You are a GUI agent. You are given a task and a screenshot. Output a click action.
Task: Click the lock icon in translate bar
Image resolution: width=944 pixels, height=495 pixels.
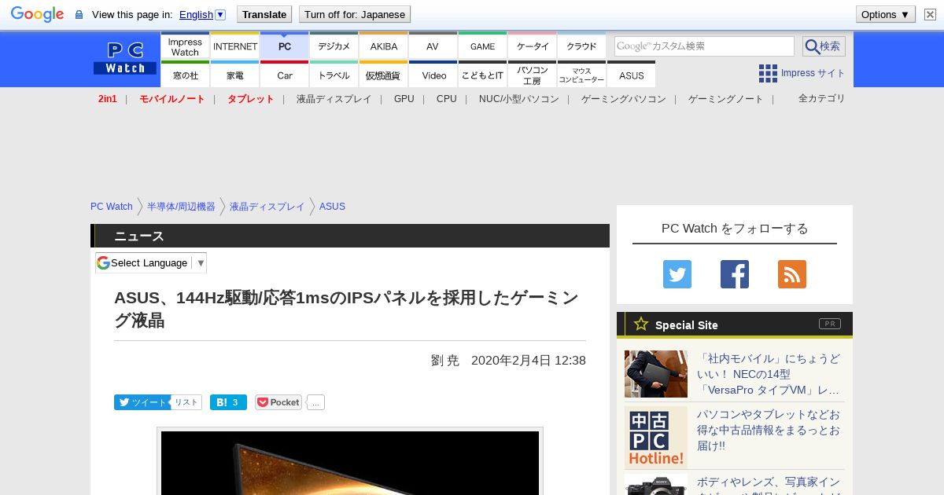point(79,15)
